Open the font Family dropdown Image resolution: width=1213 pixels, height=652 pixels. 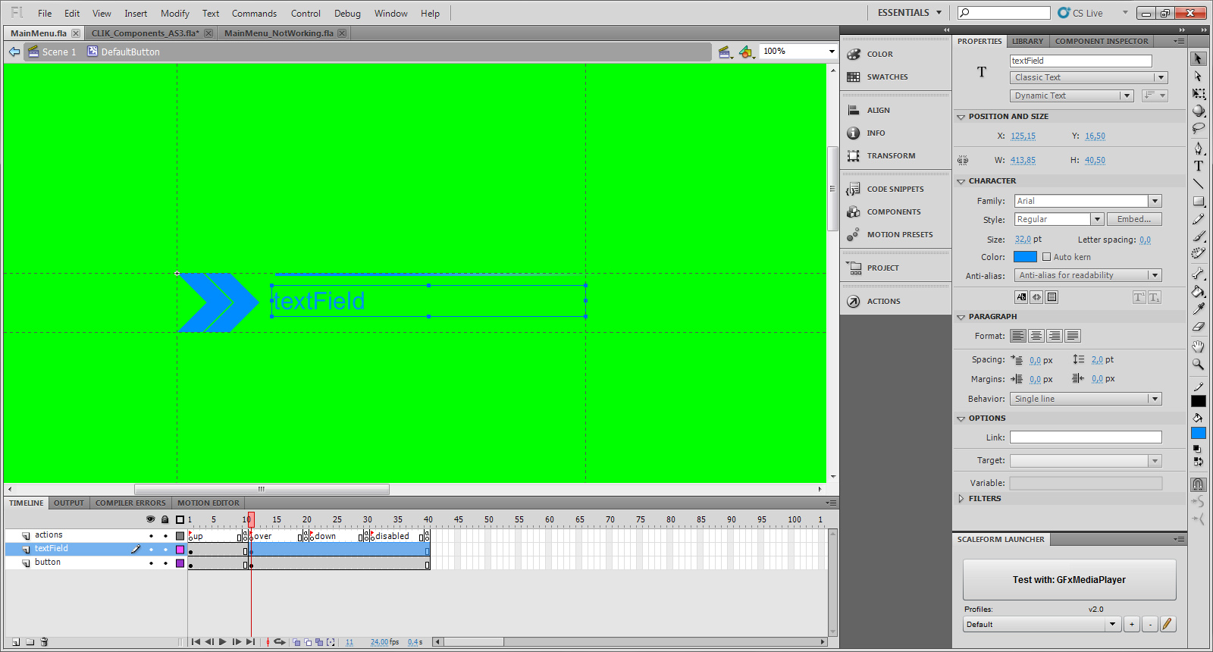1155,201
